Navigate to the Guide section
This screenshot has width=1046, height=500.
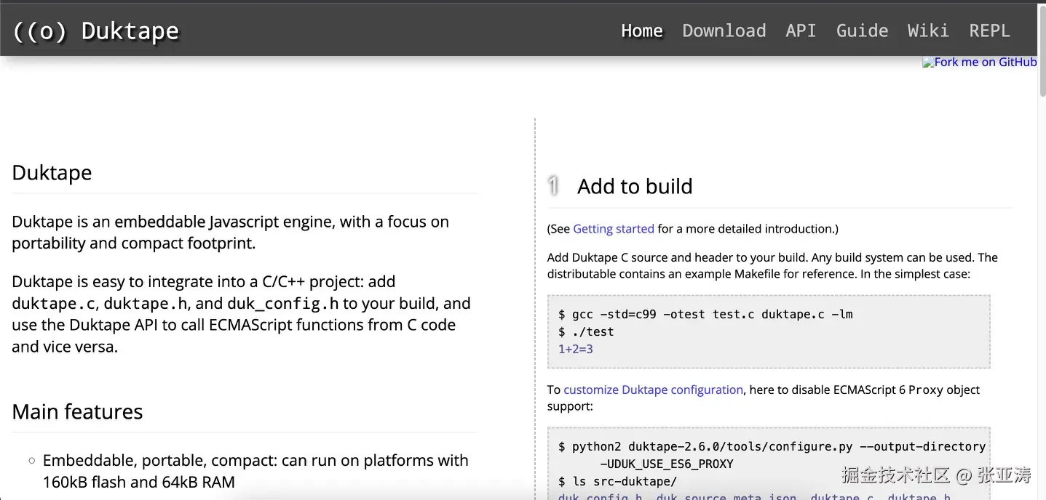click(862, 31)
